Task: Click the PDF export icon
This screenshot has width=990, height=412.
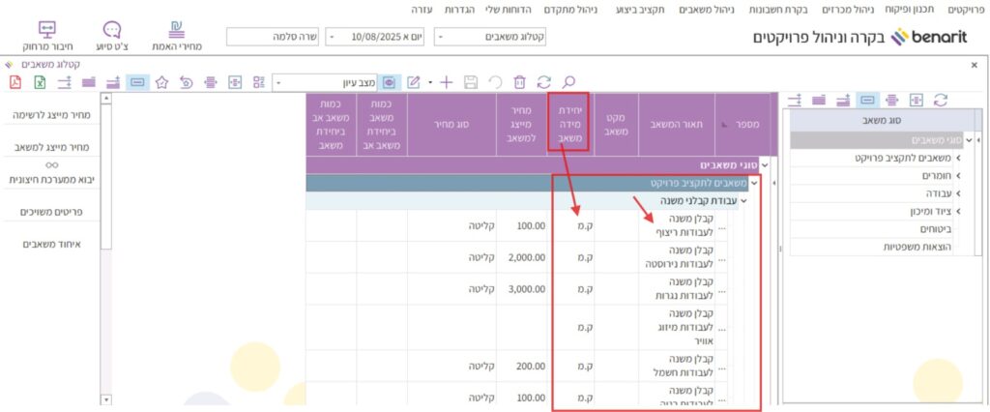Action: (15, 82)
